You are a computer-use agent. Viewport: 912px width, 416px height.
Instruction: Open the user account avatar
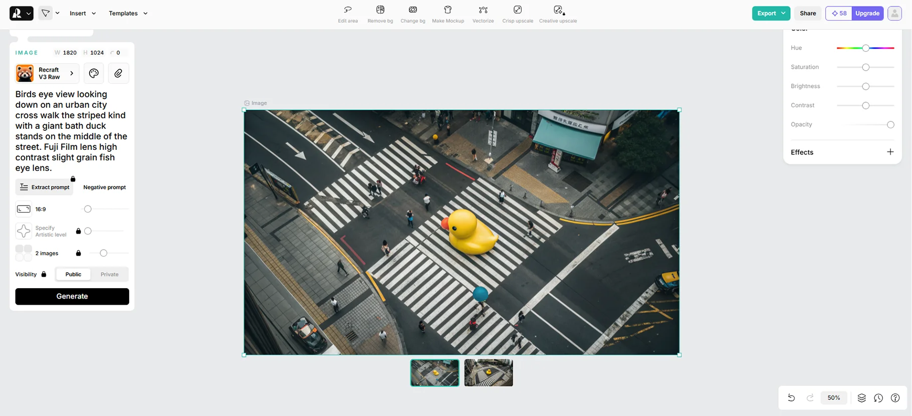pyautogui.click(x=894, y=14)
